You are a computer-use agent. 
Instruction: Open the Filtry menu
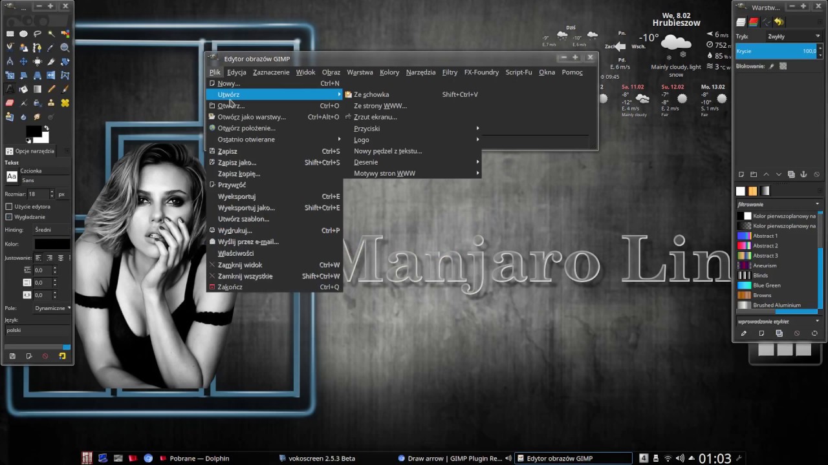point(450,72)
